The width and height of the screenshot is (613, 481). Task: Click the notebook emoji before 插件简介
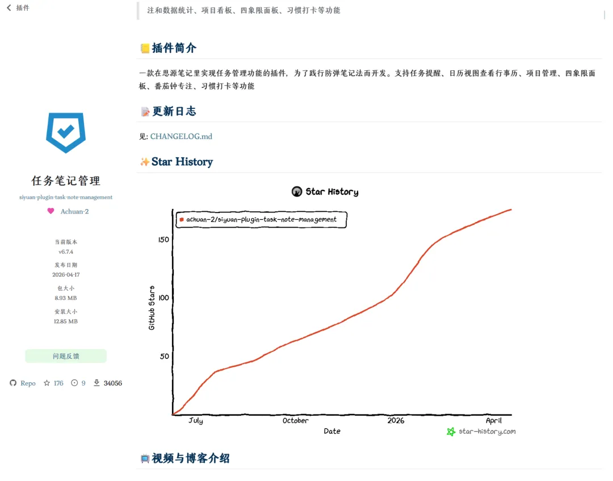(x=145, y=48)
